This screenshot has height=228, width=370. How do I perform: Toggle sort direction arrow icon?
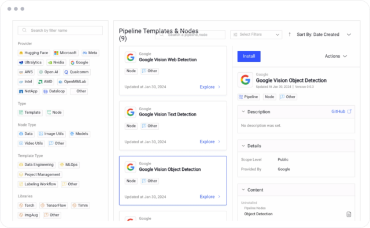[x=290, y=35]
